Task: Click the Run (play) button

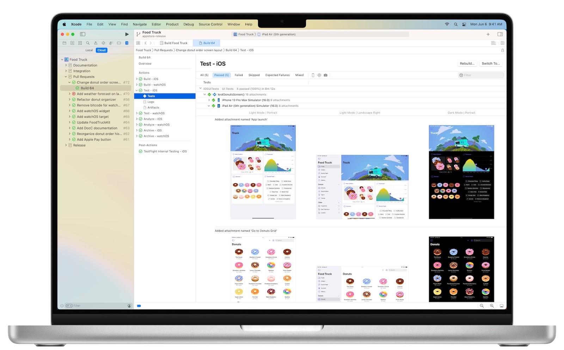Action: (x=127, y=34)
